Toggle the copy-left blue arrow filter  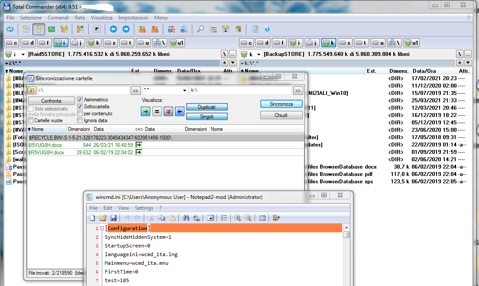click(180, 111)
